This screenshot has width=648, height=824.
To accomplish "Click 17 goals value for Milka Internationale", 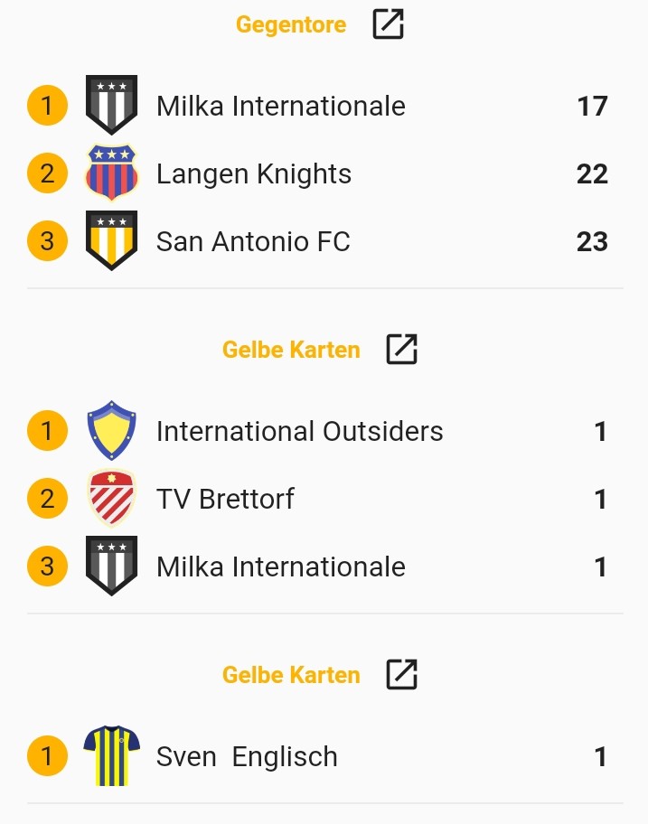I will [x=592, y=106].
